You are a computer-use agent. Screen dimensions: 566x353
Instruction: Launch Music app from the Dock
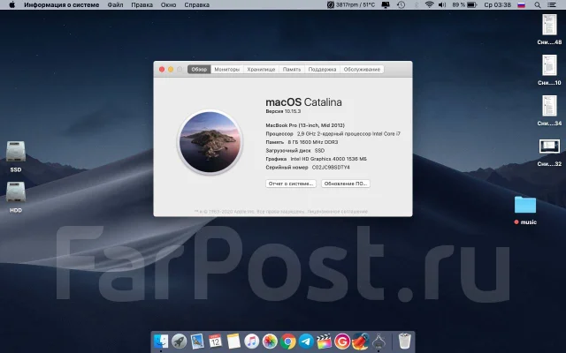click(251, 341)
